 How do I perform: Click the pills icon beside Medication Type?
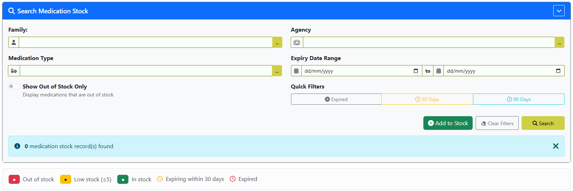[14, 71]
